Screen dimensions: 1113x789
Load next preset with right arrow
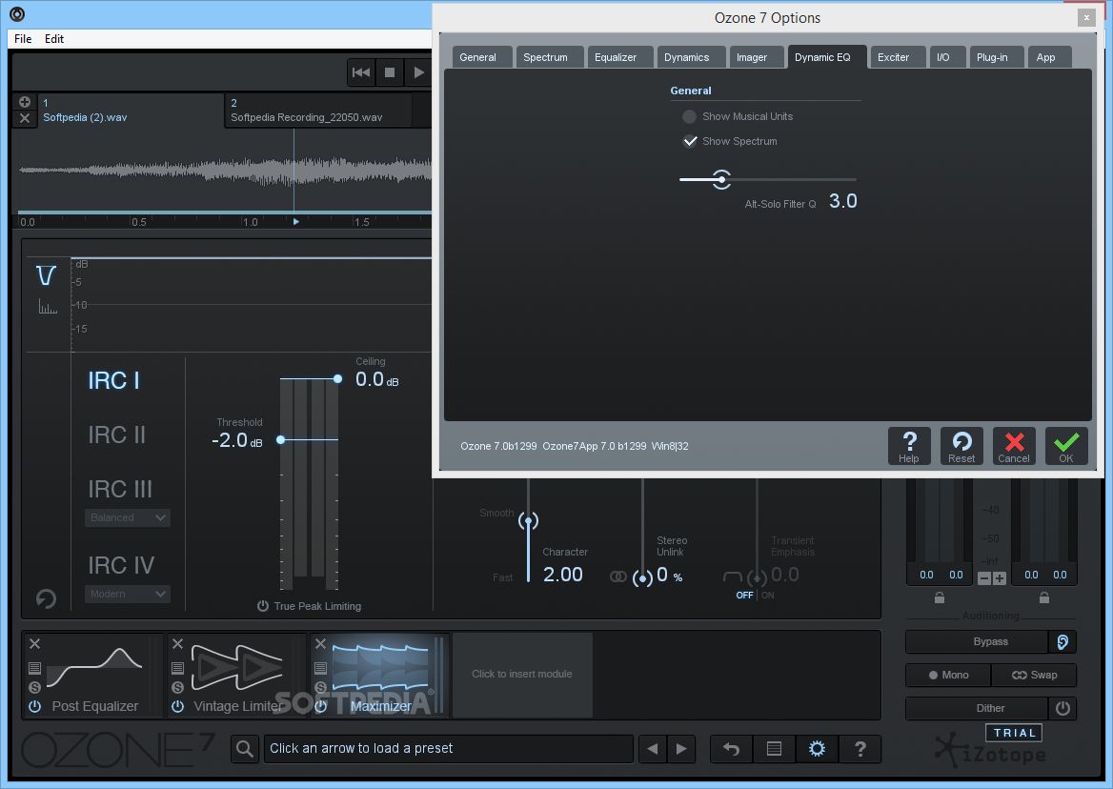tap(680, 749)
